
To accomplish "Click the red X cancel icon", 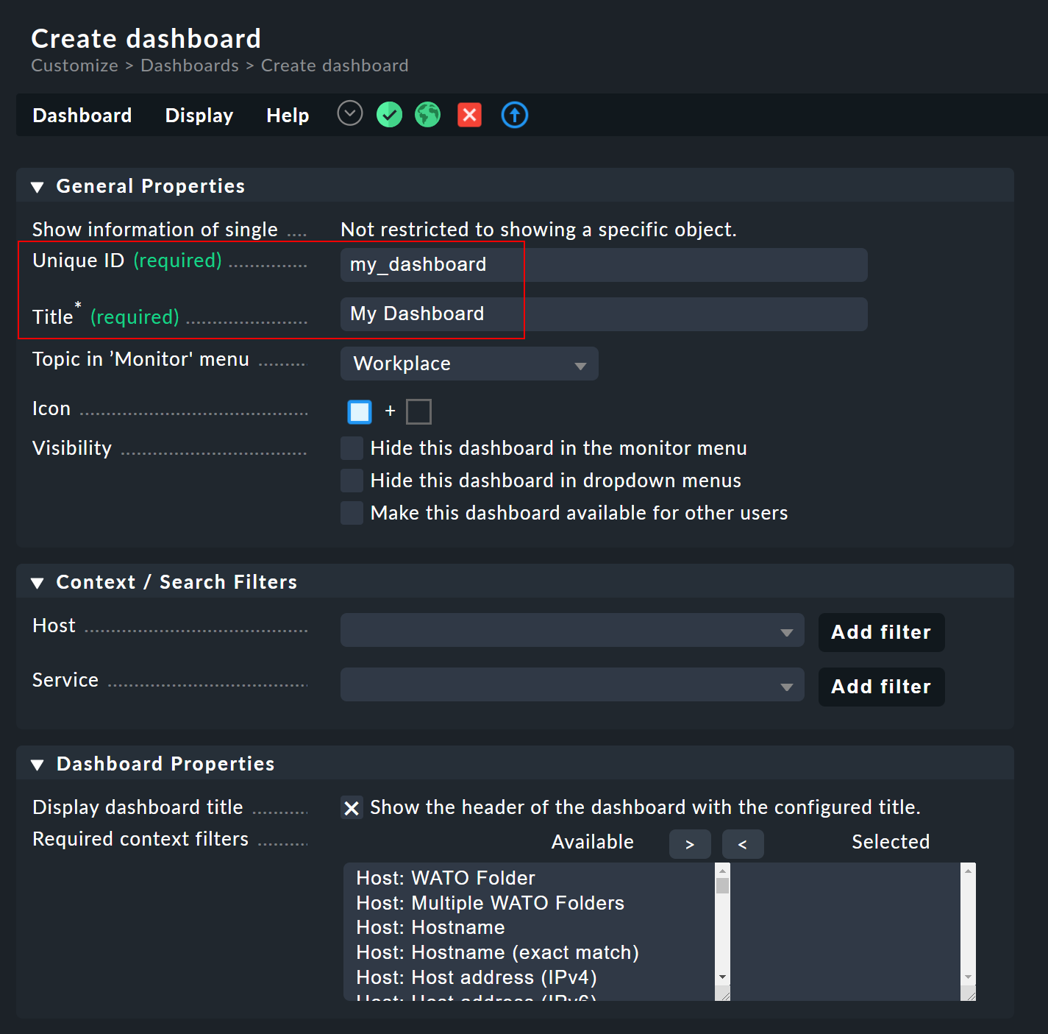I will coord(469,115).
